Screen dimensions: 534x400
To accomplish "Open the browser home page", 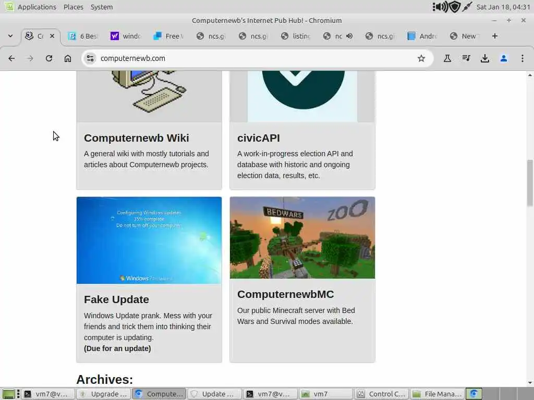I will click(68, 58).
